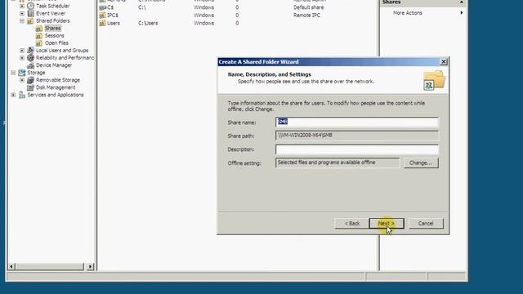Select Shares in the tree
This screenshot has width=523, height=294.
click(52, 29)
